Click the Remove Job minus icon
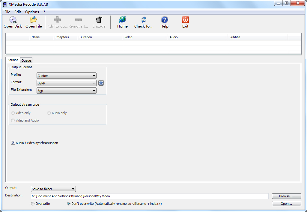307x212 pixels. (78, 20)
